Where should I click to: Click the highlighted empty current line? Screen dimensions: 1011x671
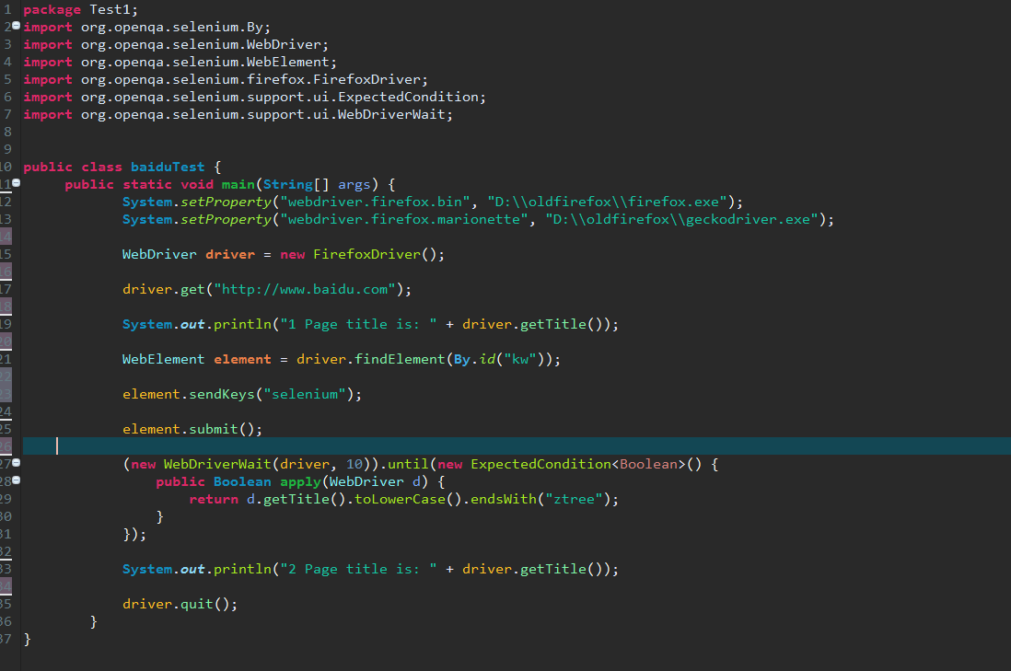517,446
